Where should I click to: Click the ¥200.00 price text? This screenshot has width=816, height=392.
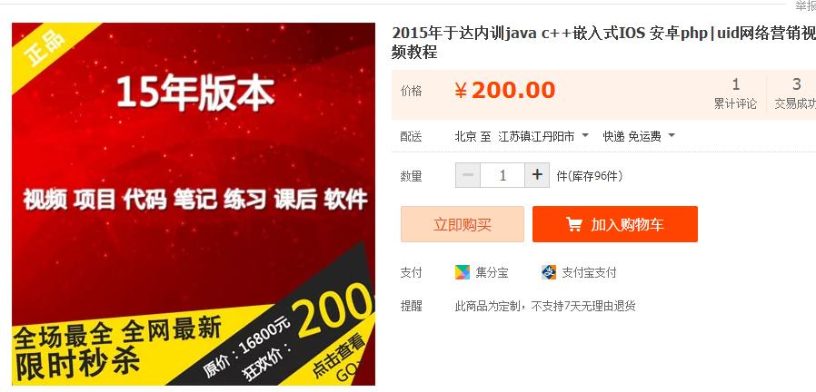[505, 91]
